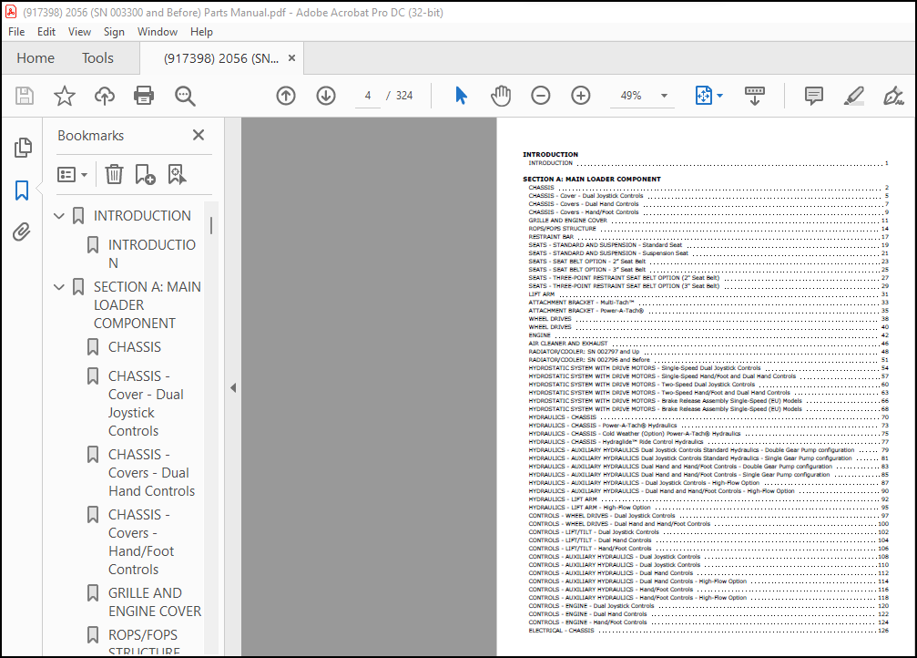Print the document with the printer icon
Image resolution: width=917 pixels, height=658 pixels.
click(x=144, y=96)
